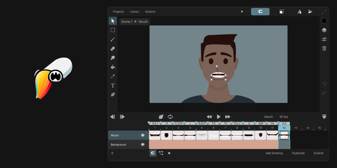
Task: Select the A,E,I frame label marker
Action: (x=155, y=123)
